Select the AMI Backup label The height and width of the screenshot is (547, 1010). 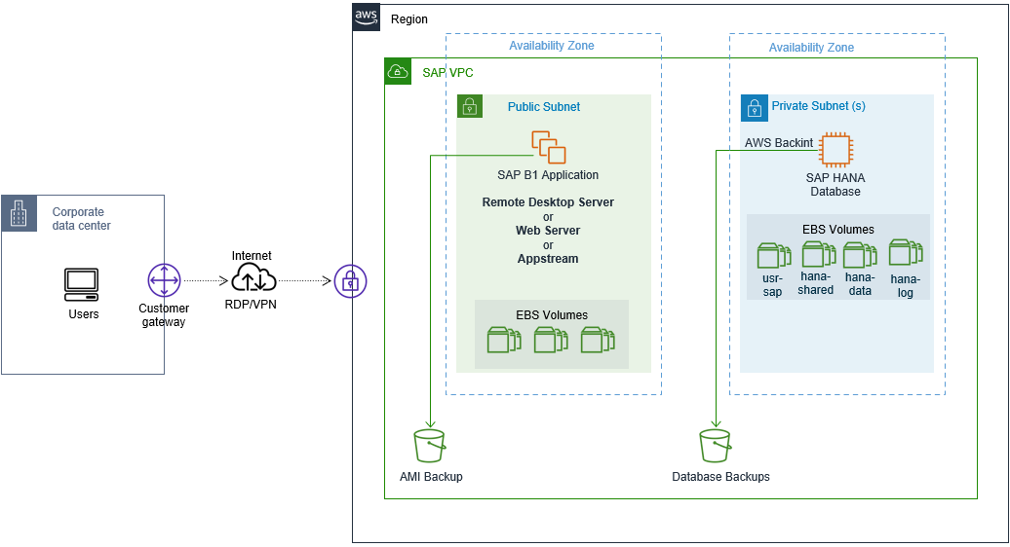[431, 477]
